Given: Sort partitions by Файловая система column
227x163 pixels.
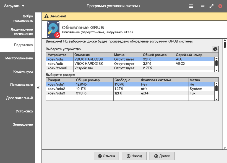Looking at the screenshot, I should [164, 80].
